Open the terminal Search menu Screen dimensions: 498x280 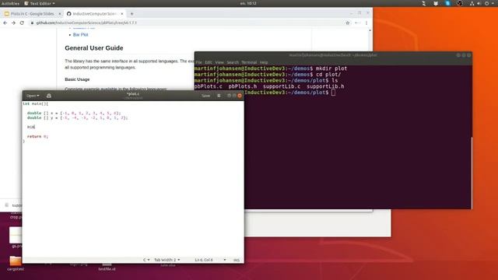pyautogui.click(x=233, y=62)
